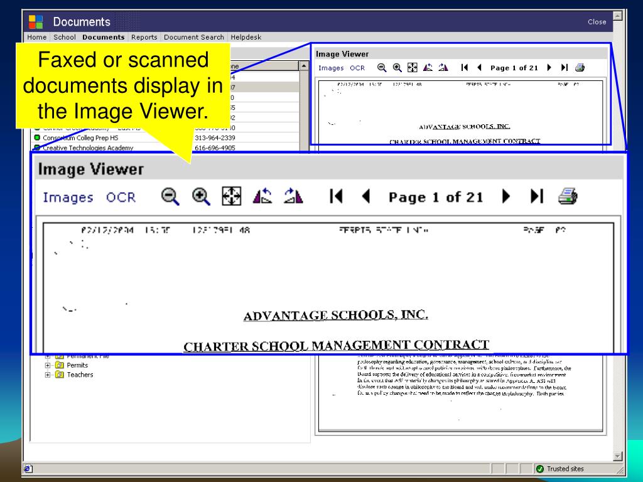Screen dimensions: 643x482
Task: Select the Permits tree item label
Action: [77, 365]
